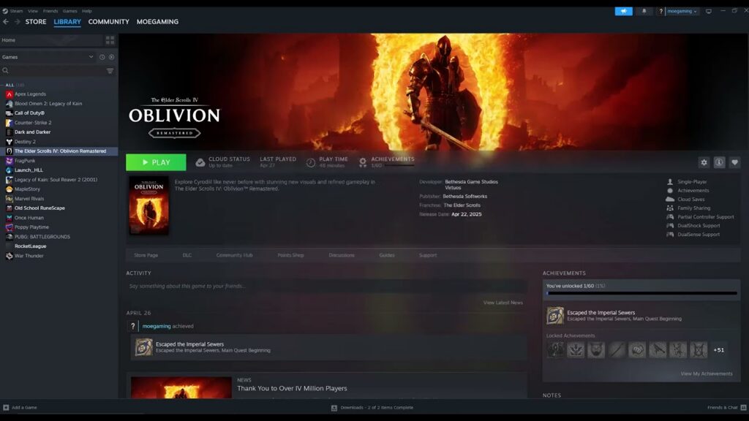749x421 pixels.
Task: Open Thank You to Over IV Million Players news
Action: (293, 389)
